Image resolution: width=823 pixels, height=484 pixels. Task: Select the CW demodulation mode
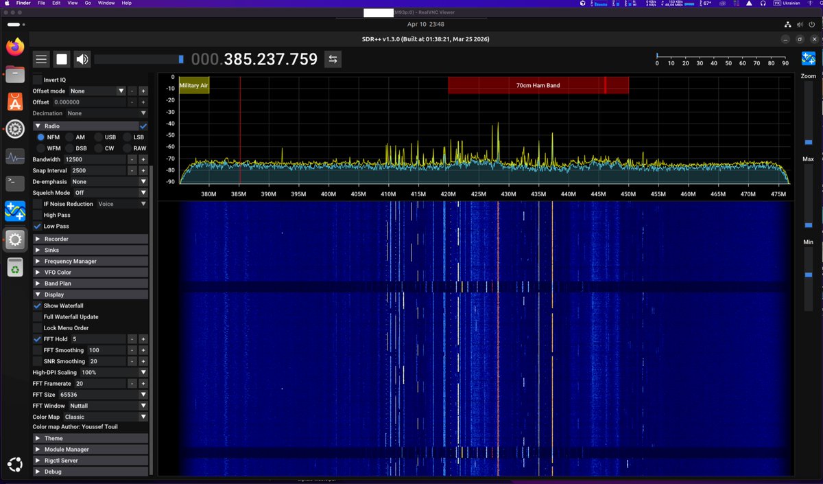point(98,148)
